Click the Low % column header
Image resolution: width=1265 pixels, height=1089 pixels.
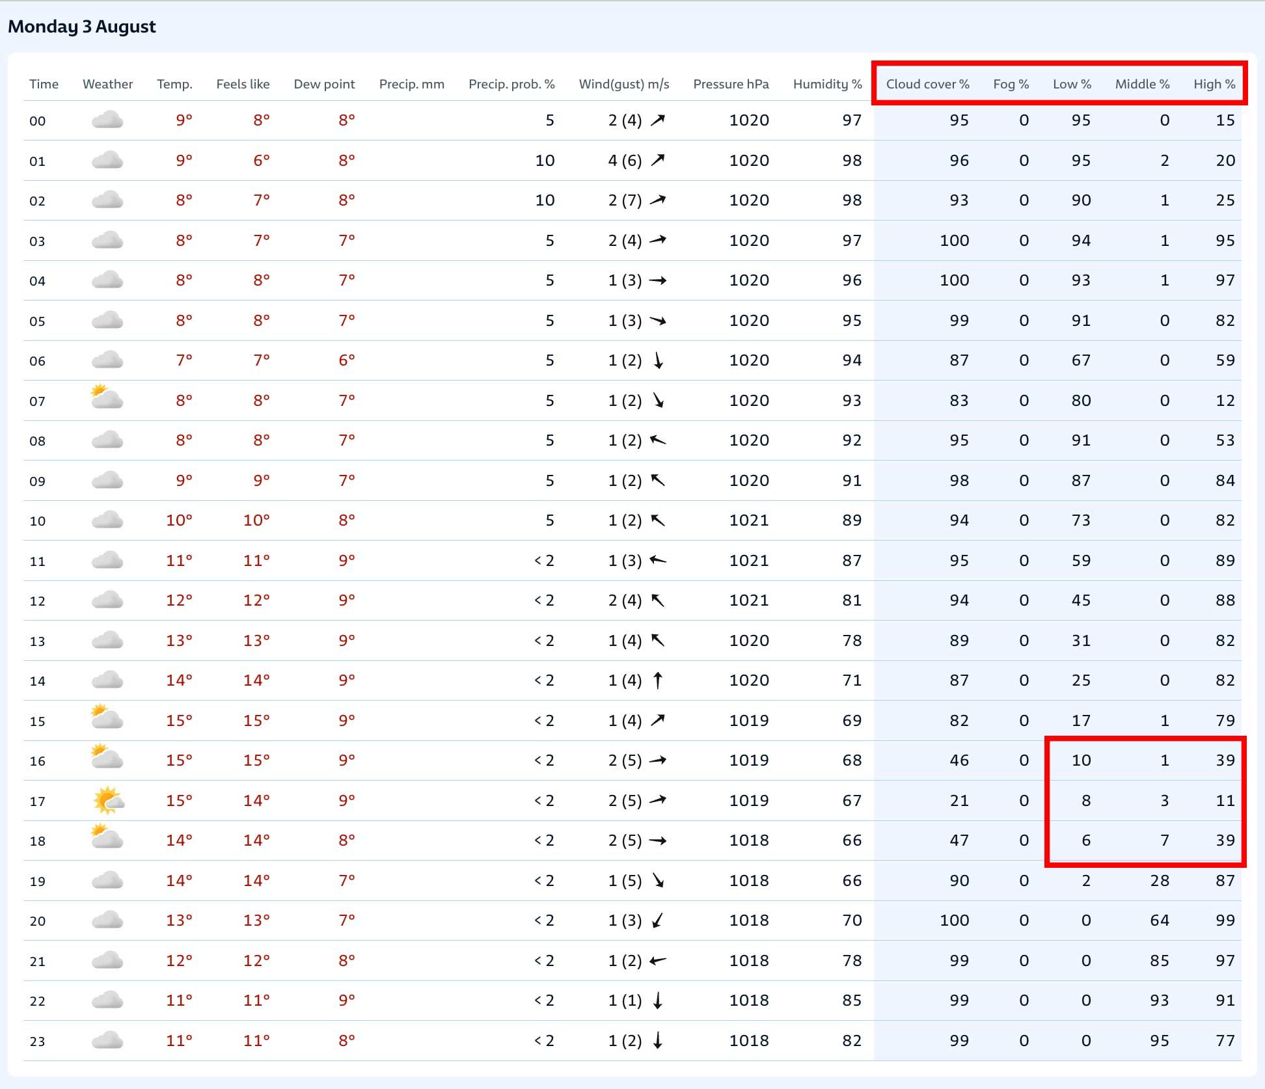[x=1072, y=84]
